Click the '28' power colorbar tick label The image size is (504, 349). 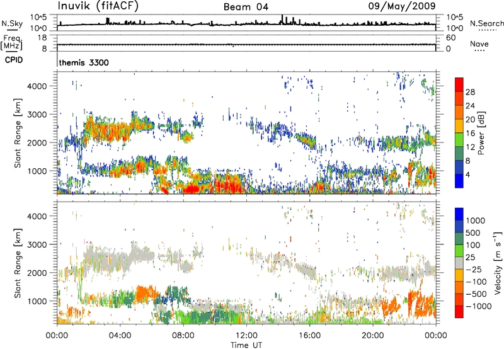pyautogui.click(x=470, y=92)
